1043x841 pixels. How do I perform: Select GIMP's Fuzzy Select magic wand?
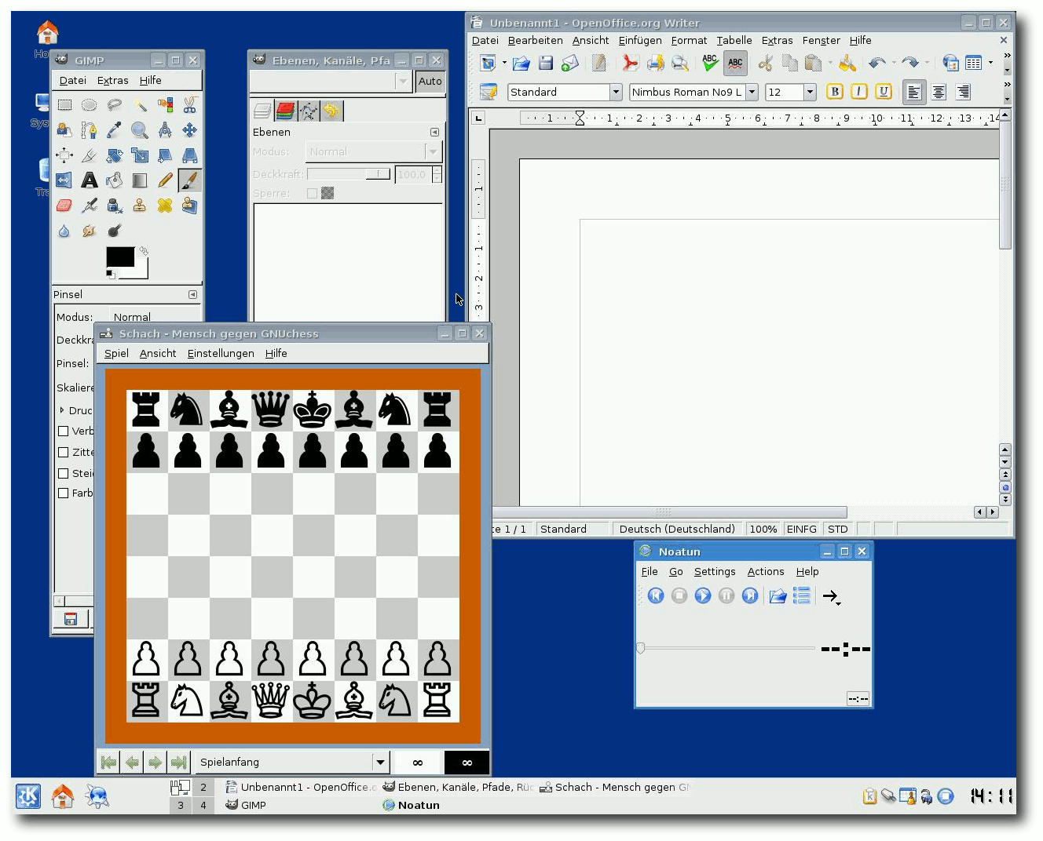tap(140, 105)
